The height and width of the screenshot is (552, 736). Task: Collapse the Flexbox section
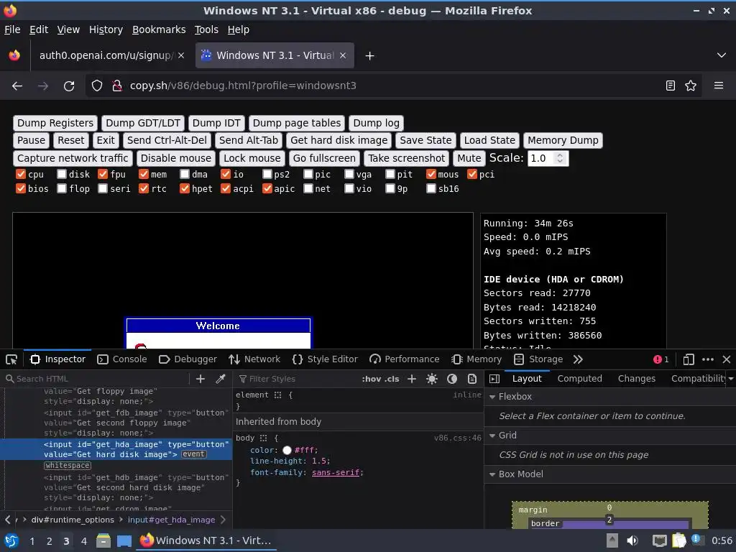pyautogui.click(x=492, y=397)
